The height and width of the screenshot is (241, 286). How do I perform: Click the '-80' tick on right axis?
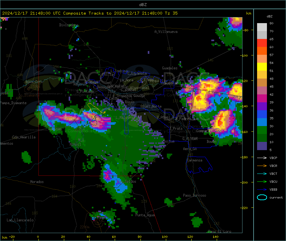[246, 30]
